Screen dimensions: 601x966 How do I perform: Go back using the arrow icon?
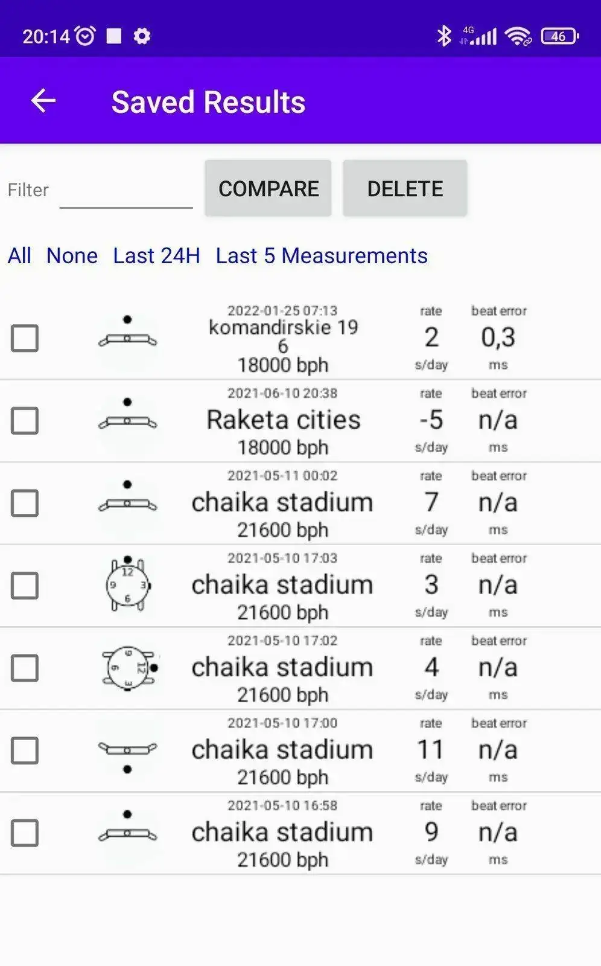pyautogui.click(x=43, y=101)
